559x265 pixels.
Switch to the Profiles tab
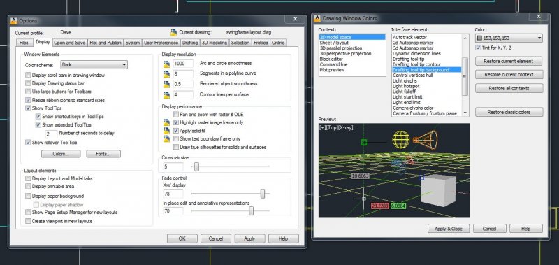pos(261,43)
